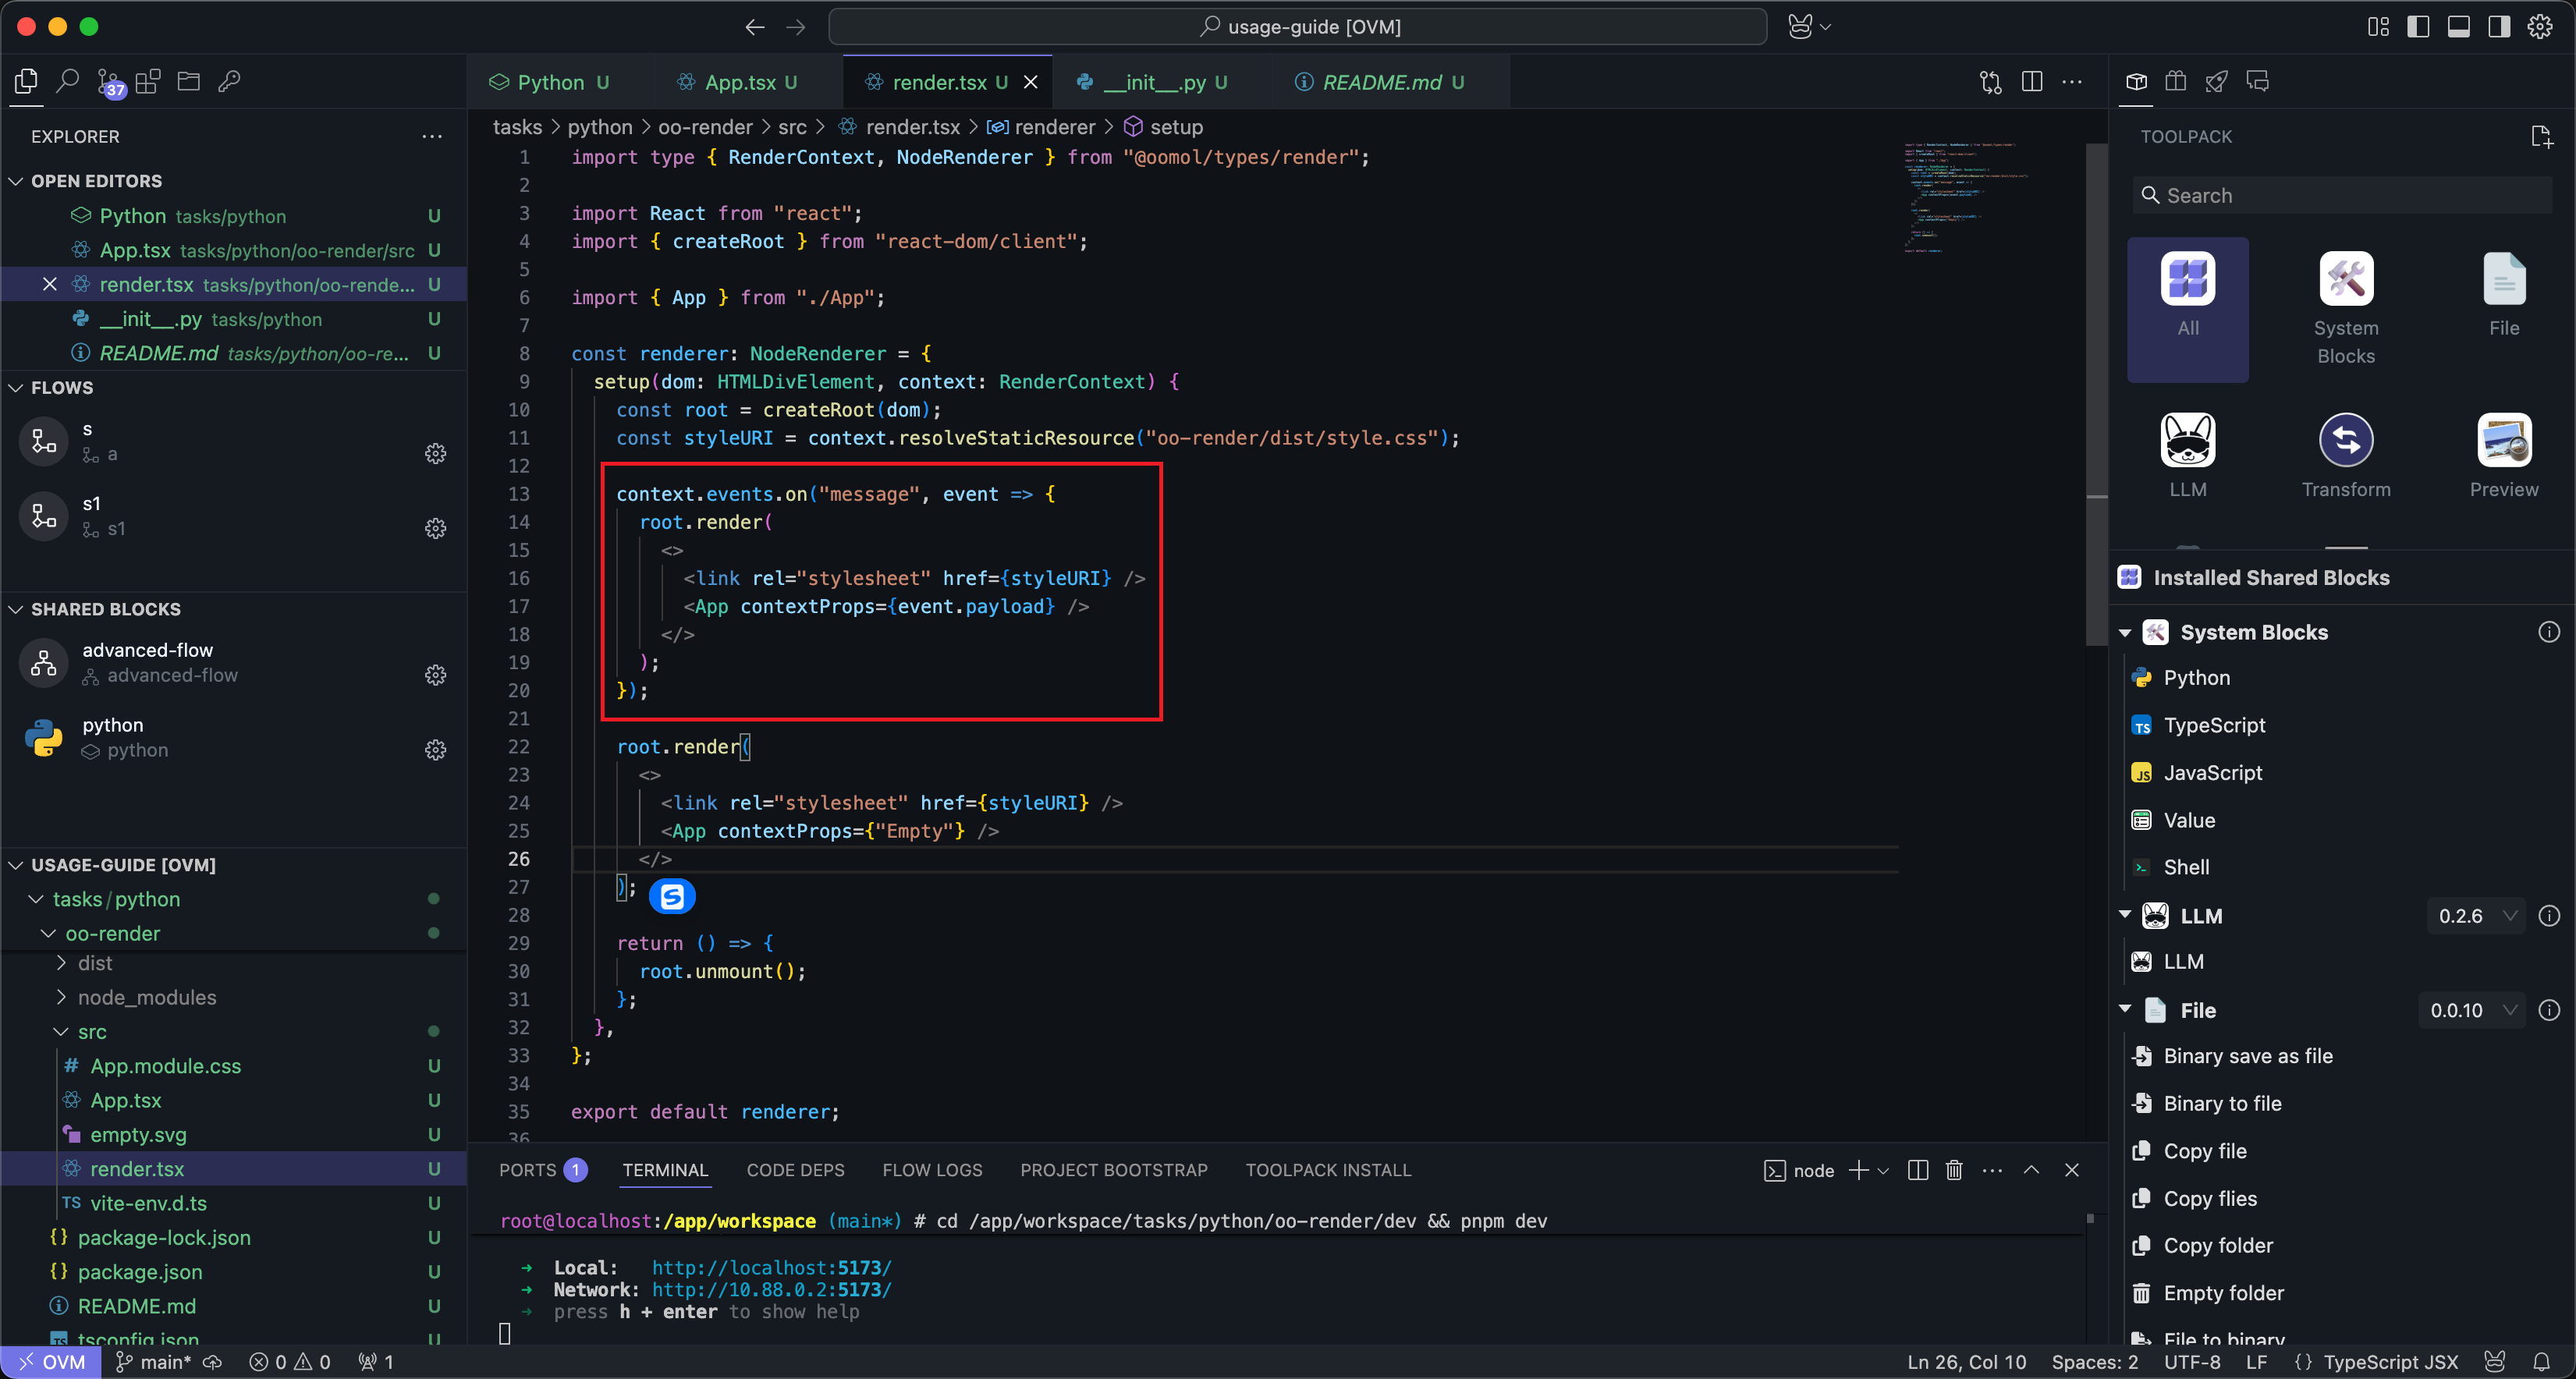Open LLM version 0.2.6 dropdown
This screenshot has height=1379, width=2576.
coord(2475,916)
